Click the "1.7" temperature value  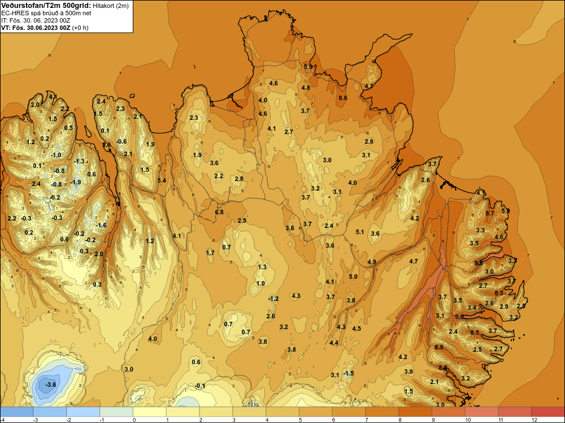(210, 253)
